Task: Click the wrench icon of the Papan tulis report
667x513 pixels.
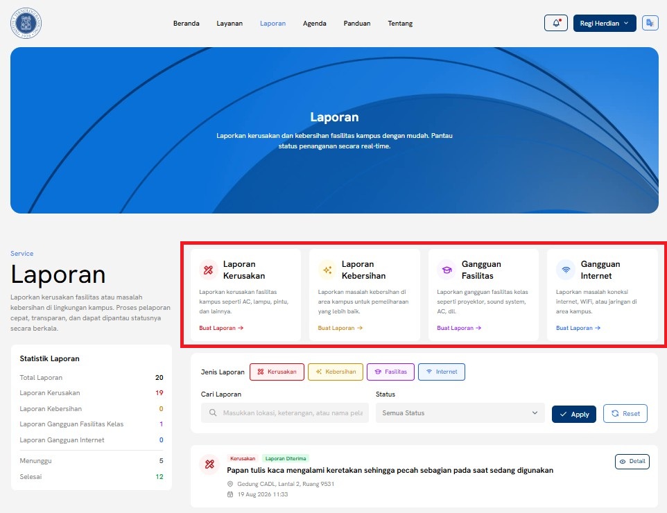Action: (209, 464)
